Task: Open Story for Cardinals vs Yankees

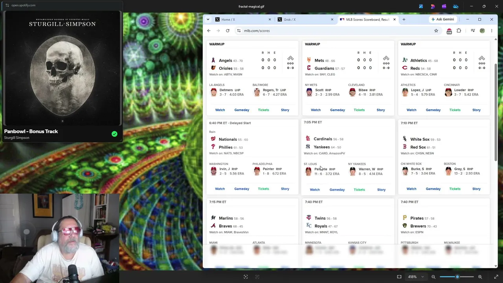Action: (x=381, y=189)
